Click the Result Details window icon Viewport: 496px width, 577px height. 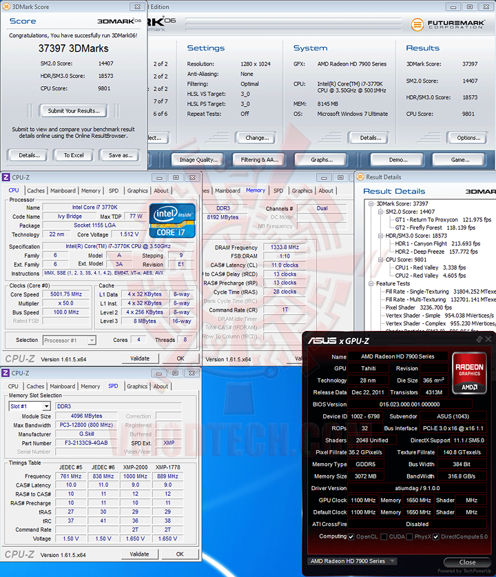click(360, 177)
